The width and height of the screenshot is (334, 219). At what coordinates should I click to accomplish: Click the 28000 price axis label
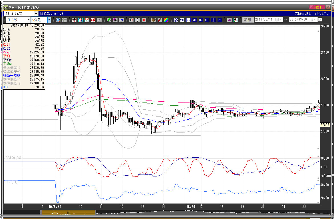(x=325, y=79)
